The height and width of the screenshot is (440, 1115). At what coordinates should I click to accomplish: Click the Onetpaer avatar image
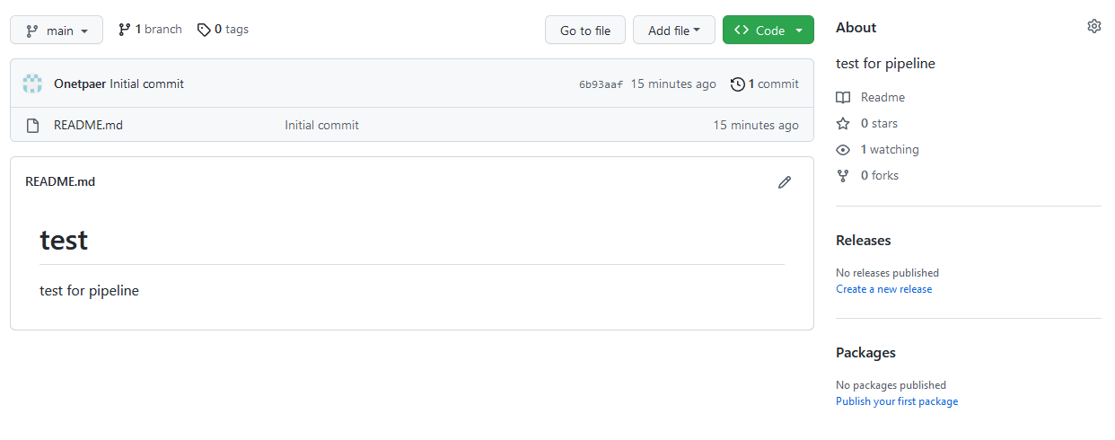[32, 84]
